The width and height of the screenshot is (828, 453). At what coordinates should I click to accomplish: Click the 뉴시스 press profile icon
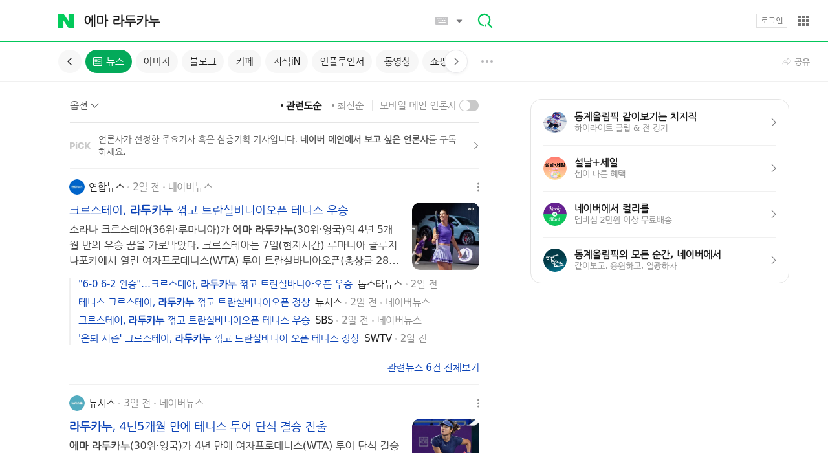pos(76,403)
